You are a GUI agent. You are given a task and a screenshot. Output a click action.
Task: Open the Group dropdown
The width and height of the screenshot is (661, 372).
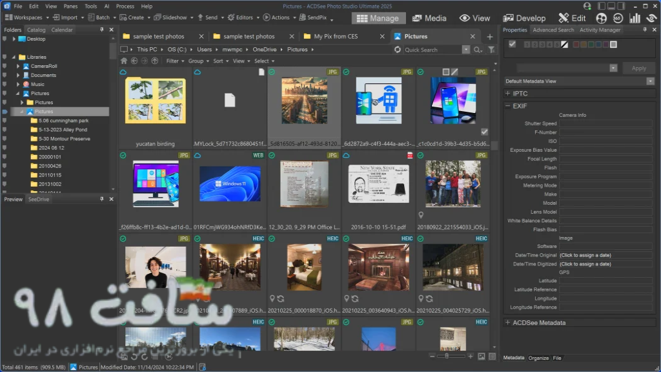pos(198,61)
